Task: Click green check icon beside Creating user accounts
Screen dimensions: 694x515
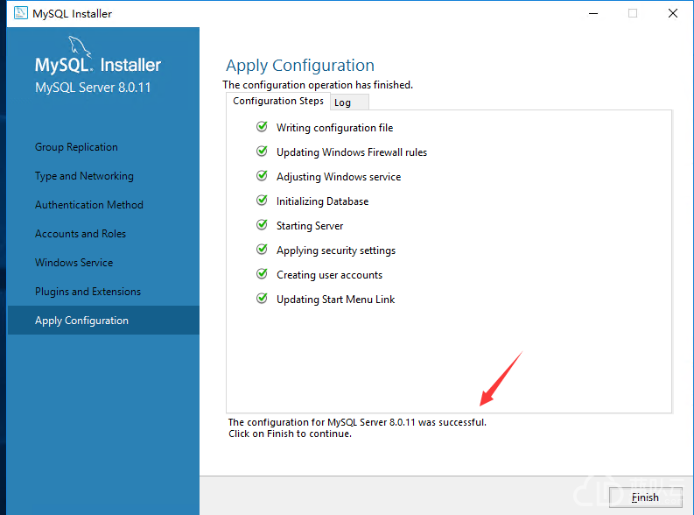Action: pyautogui.click(x=262, y=274)
